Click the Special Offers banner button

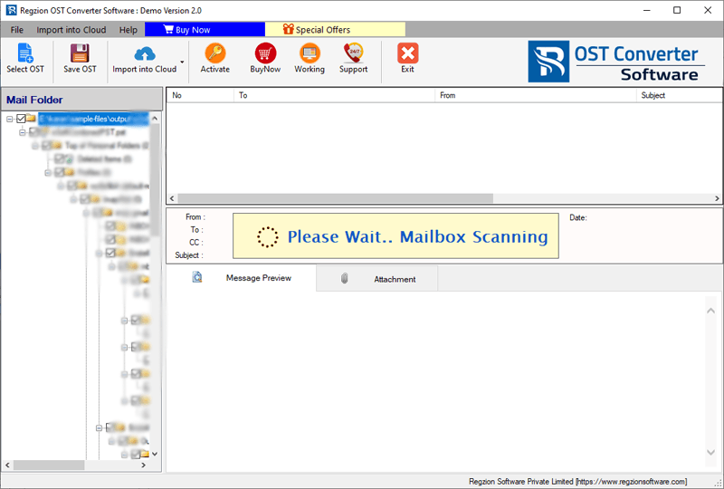point(316,30)
